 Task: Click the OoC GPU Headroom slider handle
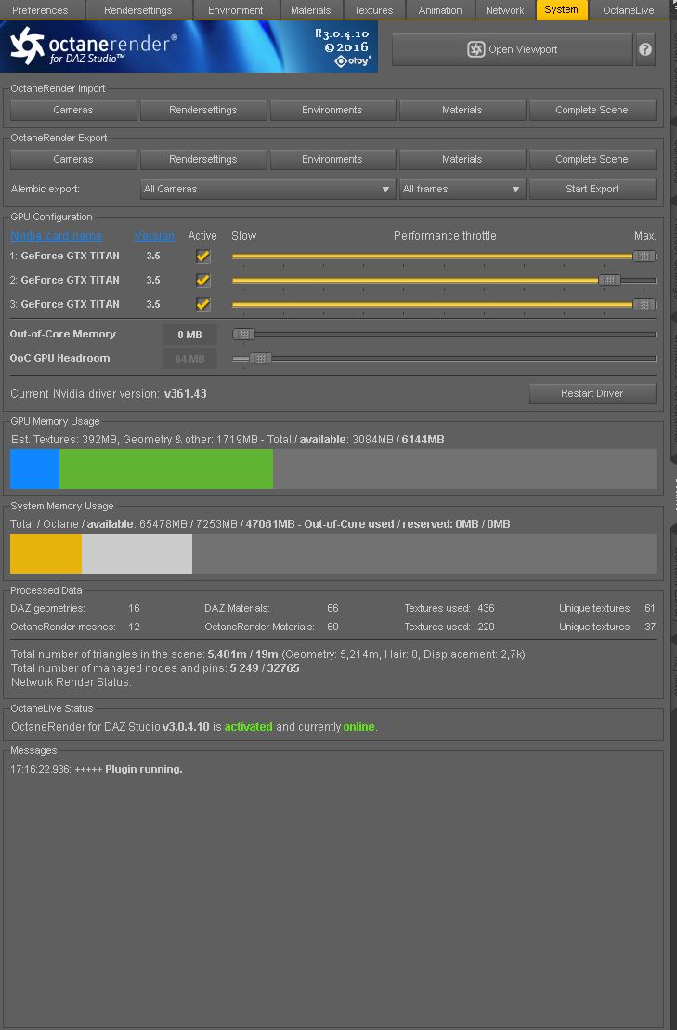(260, 359)
